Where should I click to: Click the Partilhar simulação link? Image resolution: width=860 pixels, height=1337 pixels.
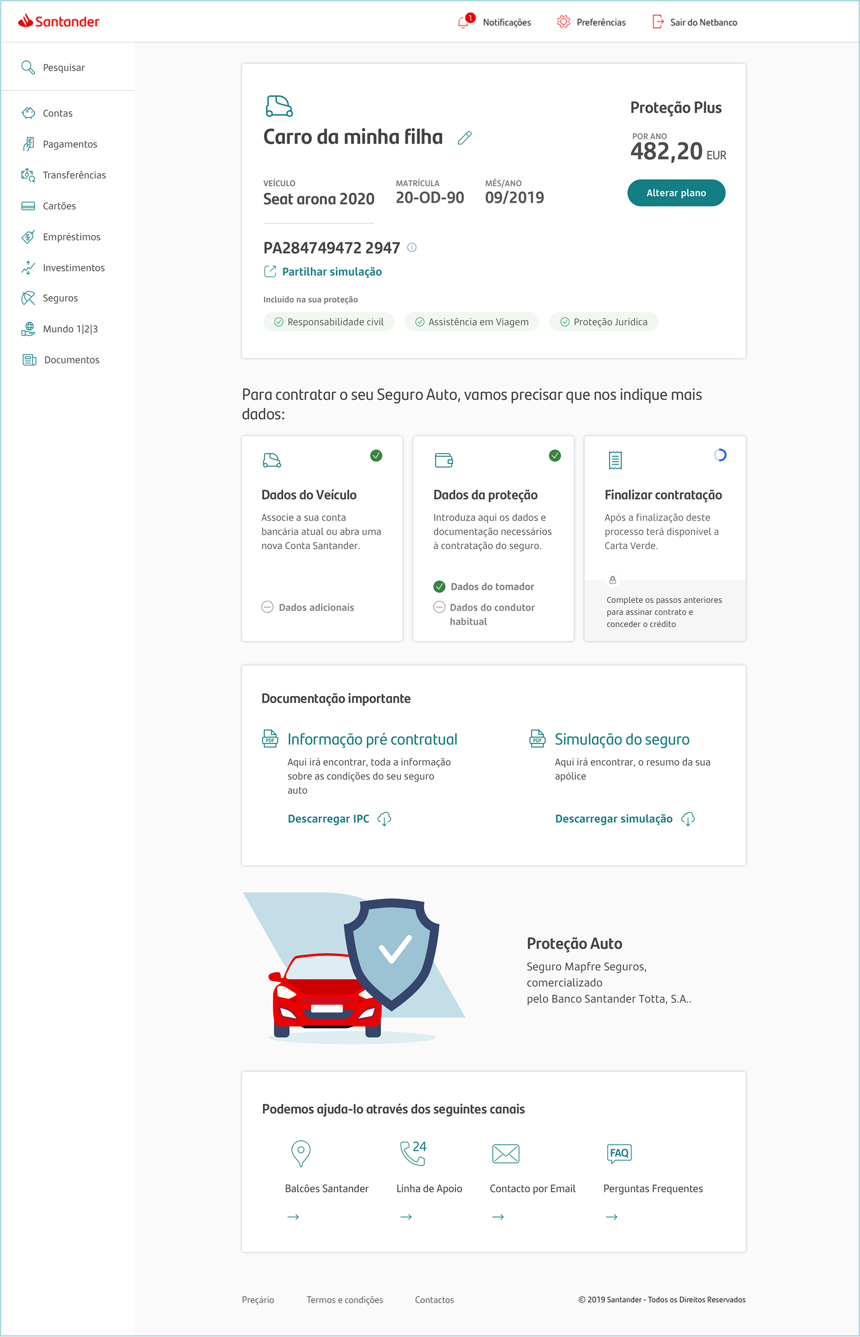[332, 272]
